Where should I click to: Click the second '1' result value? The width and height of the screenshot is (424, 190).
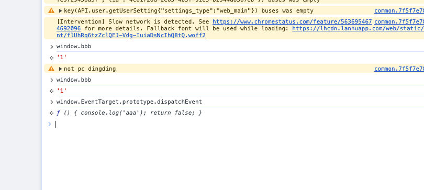coord(62,91)
